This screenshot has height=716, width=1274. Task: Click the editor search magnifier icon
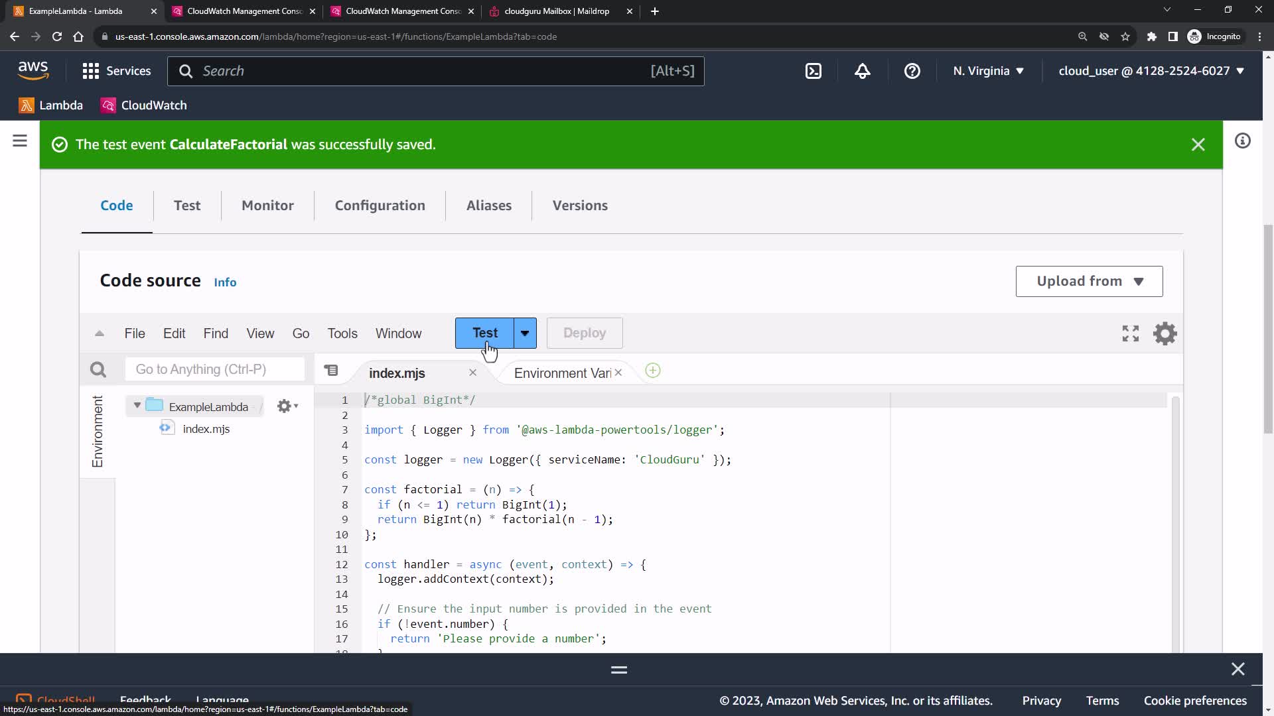pyautogui.click(x=98, y=370)
